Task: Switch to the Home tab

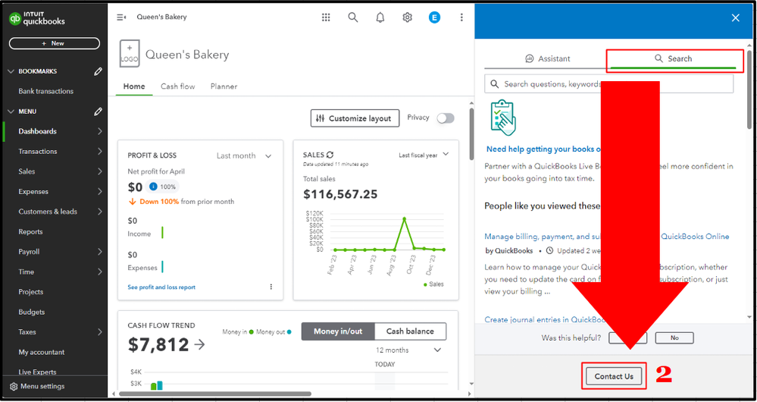Action: (134, 86)
